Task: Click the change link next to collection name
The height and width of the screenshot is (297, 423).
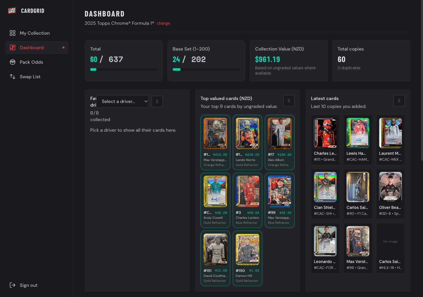Action: click(163, 23)
